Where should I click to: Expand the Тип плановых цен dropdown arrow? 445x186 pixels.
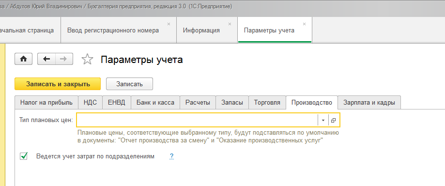click(x=323, y=120)
